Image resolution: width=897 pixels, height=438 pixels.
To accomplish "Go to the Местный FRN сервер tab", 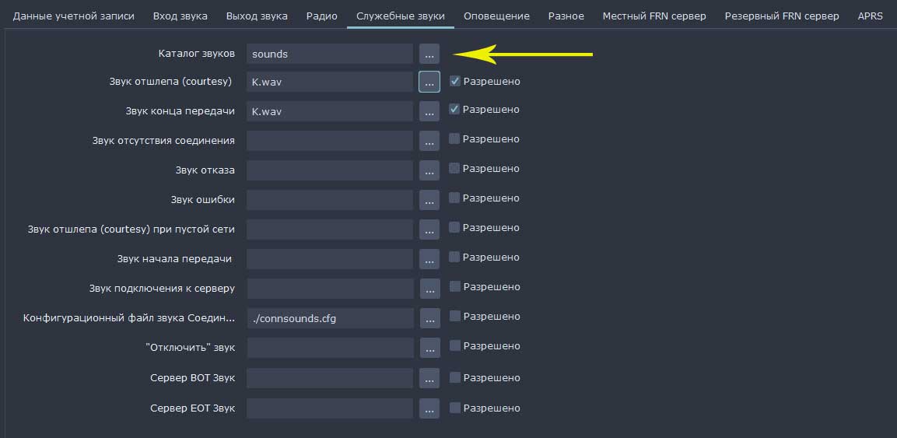I will [x=654, y=16].
